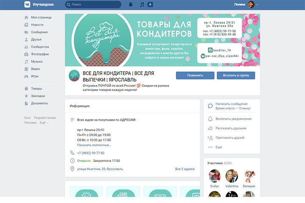Screen dimensions: 305x203
Task: Select Новости in left menu
Action: [37, 25]
